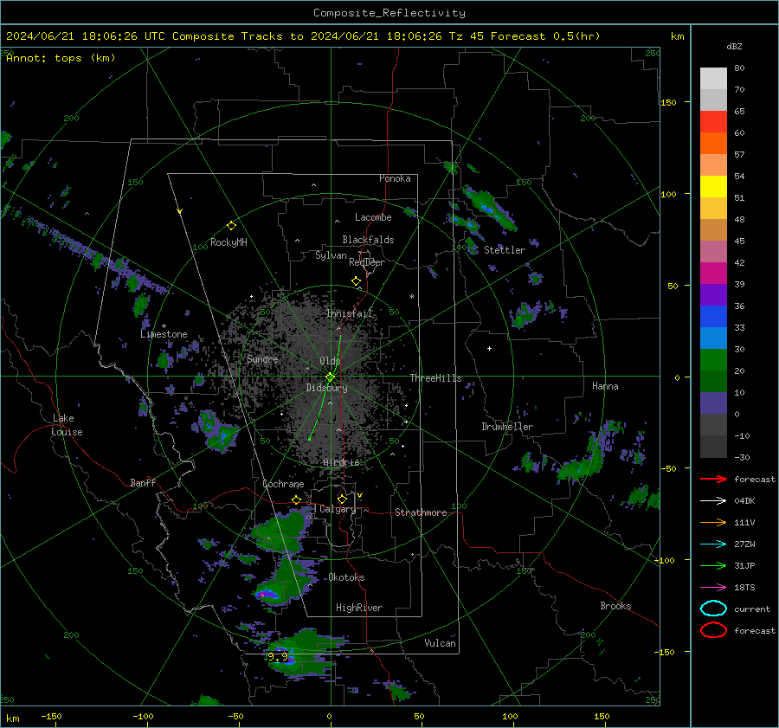Select the yellow 51-54 dBZ color swatch
Image resolution: width=779 pixels, height=728 pixels.
coord(713,187)
